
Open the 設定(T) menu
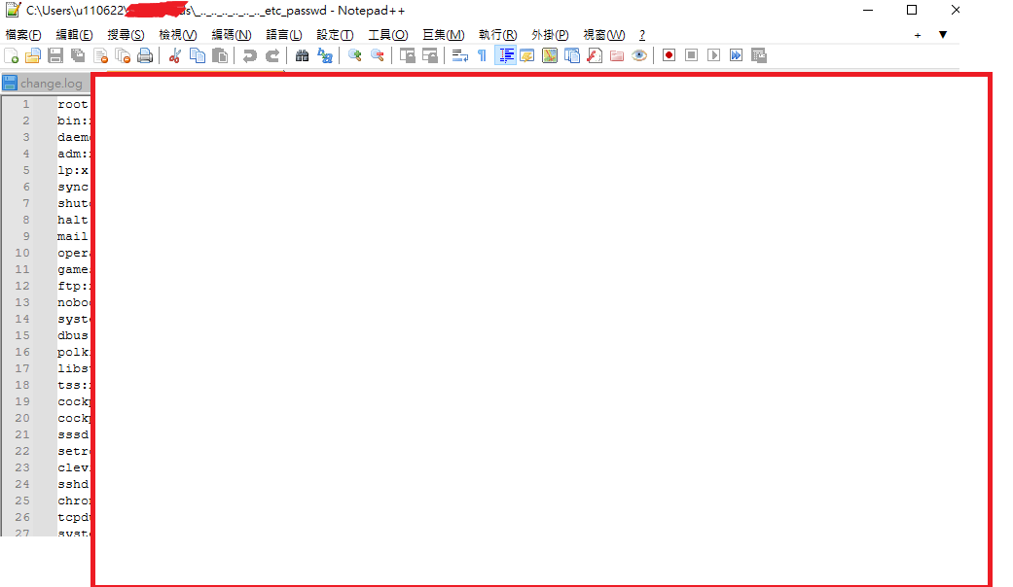[335, 35]
